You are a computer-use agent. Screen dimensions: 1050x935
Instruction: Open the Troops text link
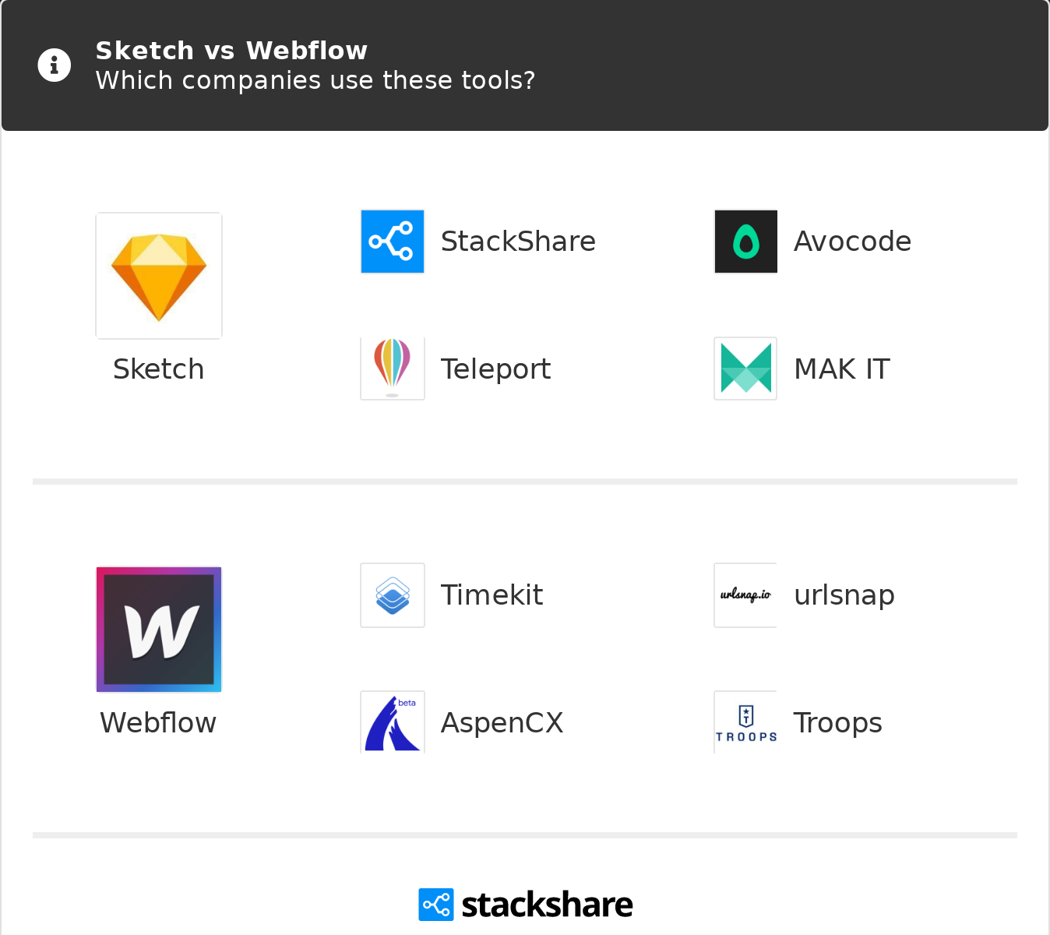tap(837, 723)
